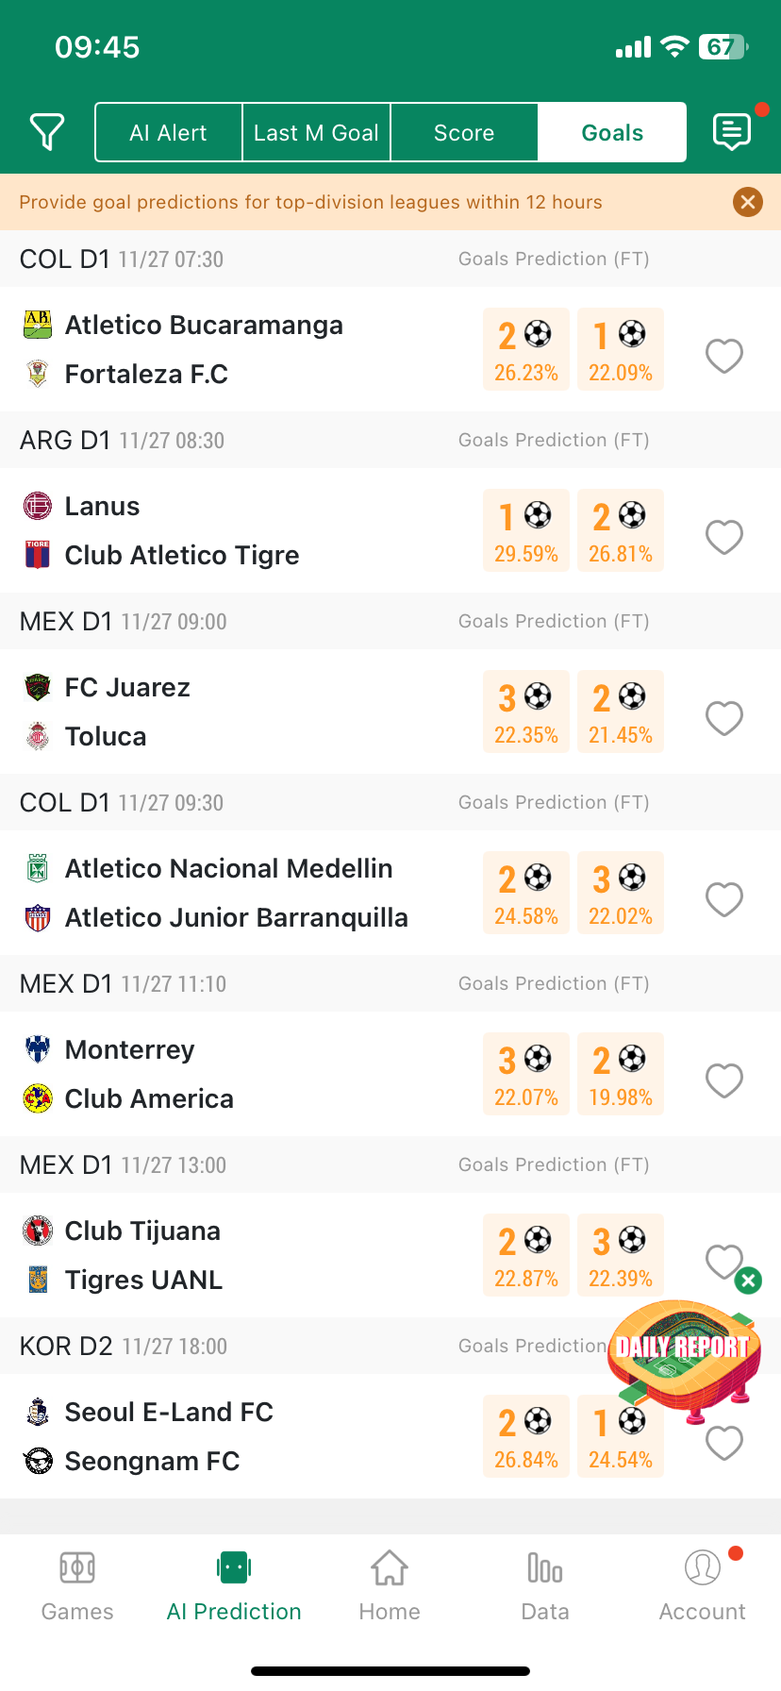
Task: Toggle heart for FC Juarez match
Action: 724,718
